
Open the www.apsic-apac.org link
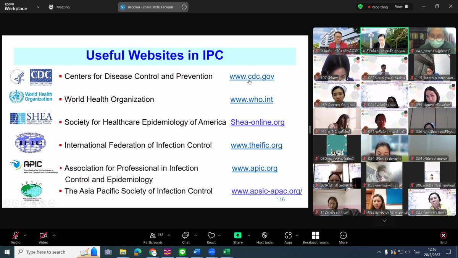point(267,191)
